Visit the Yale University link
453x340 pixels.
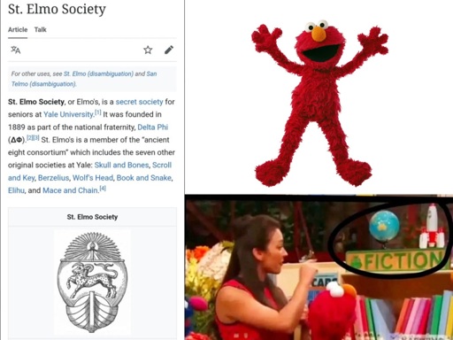[x=68, y=114]
